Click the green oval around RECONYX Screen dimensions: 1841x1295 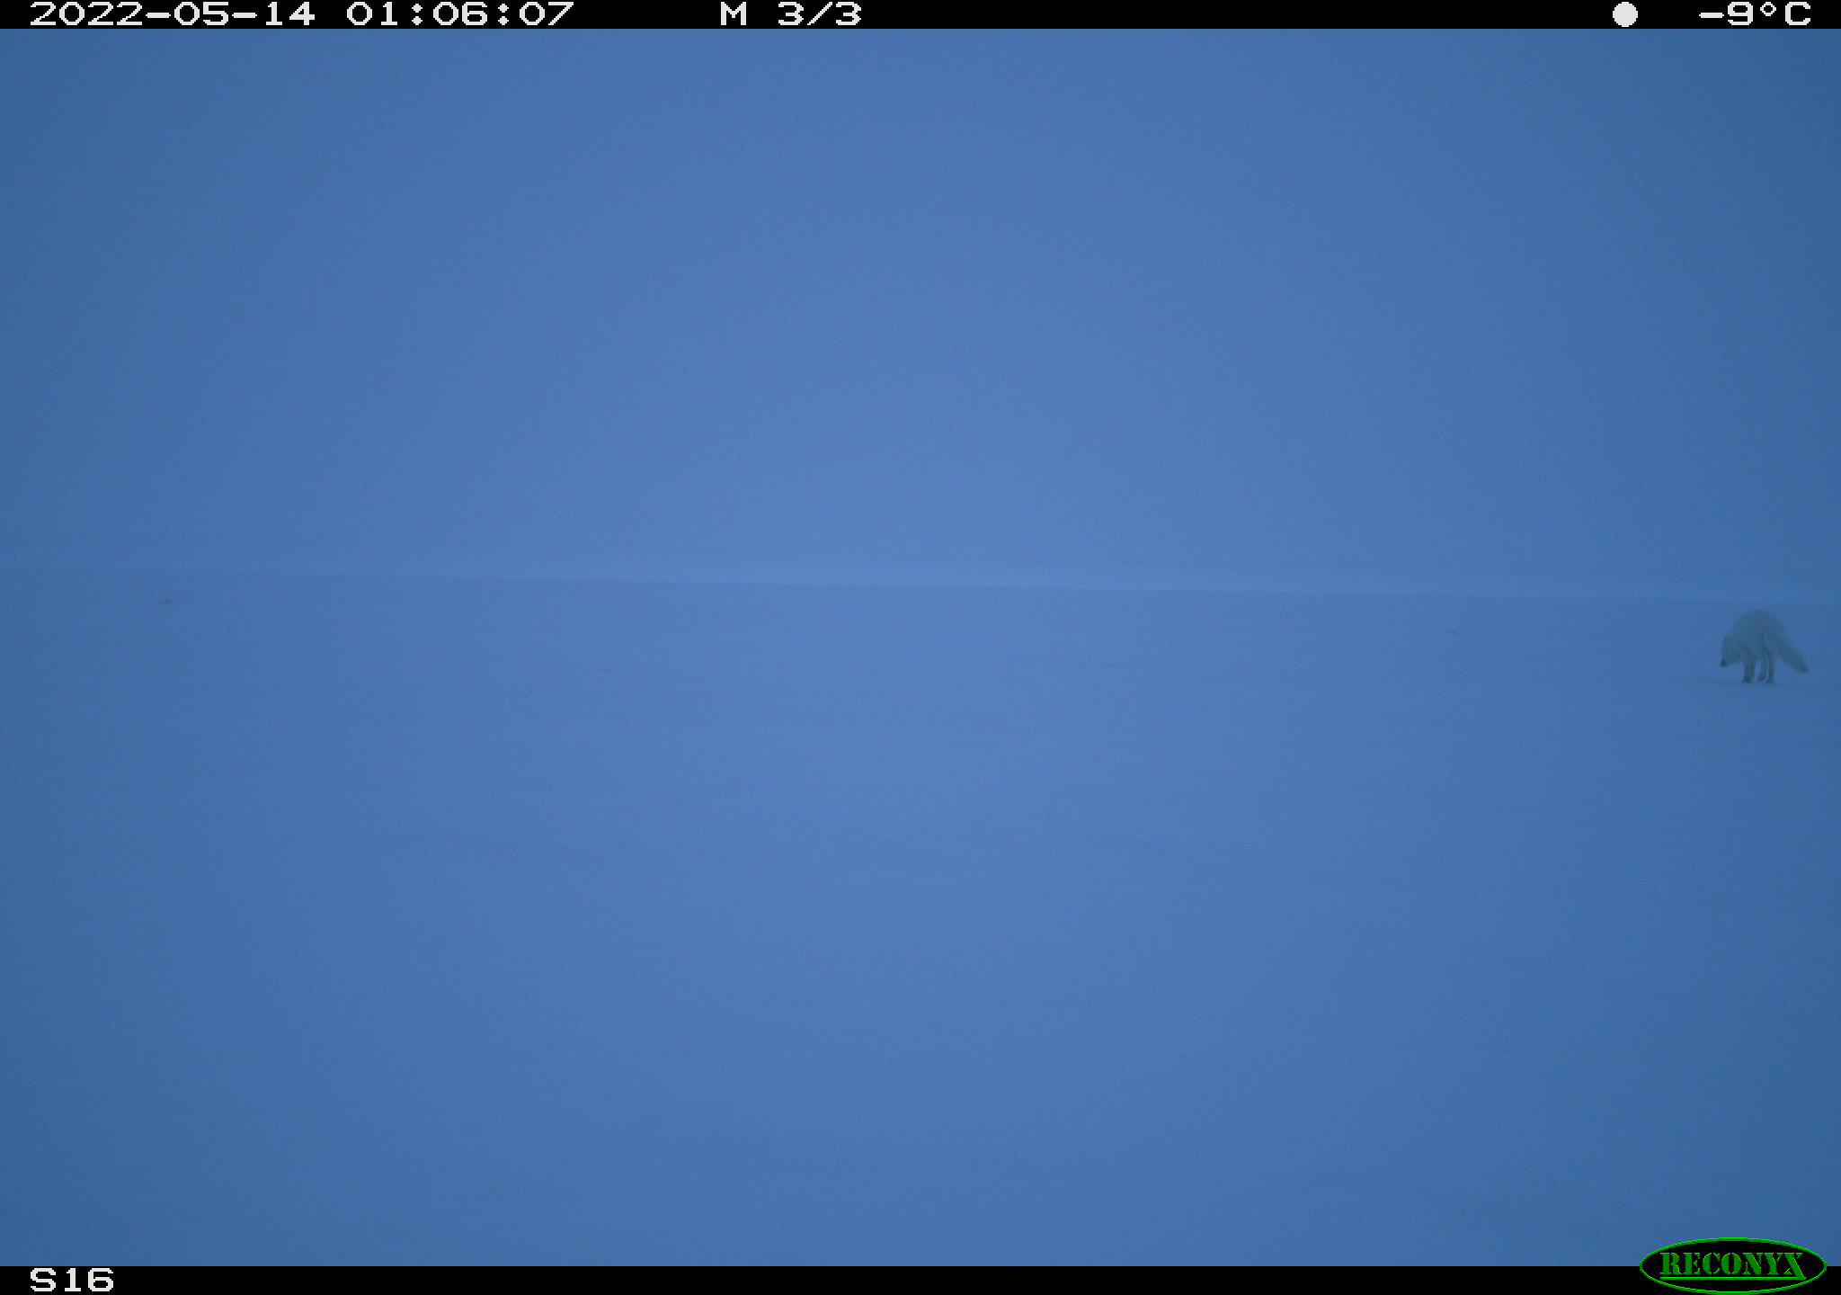[1732, 1265]
